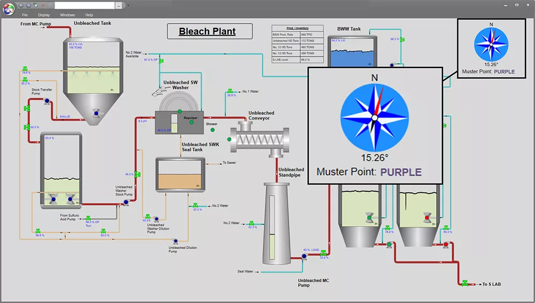535x303 pixels.
Task: Click the green running discharge pump
Action: [389, 244]
